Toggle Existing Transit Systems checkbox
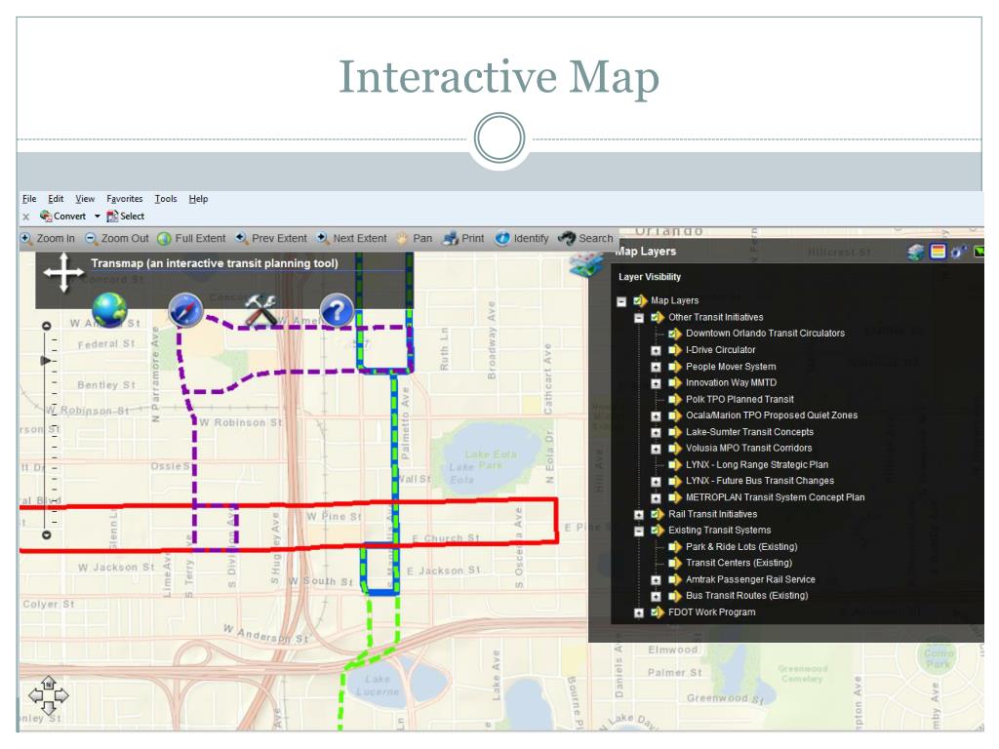Image resolution: width=999 pixels, height=749 pixels. 657,530
